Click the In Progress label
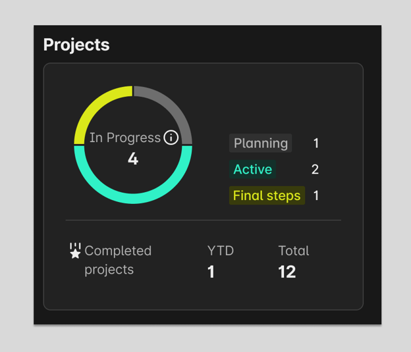 click(125, 138)
